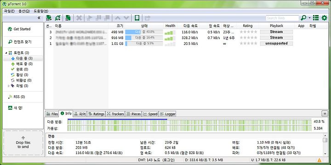Collapse the 토렌트 (3) tree node
331x165 pixels.
pyautogui.click(x=6, y=53)
